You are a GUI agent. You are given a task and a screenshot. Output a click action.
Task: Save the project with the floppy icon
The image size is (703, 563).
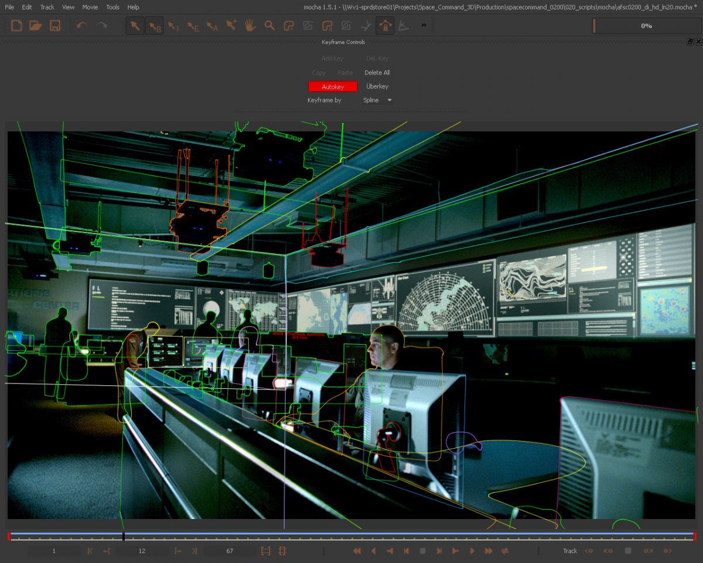[x=55, y=26]
